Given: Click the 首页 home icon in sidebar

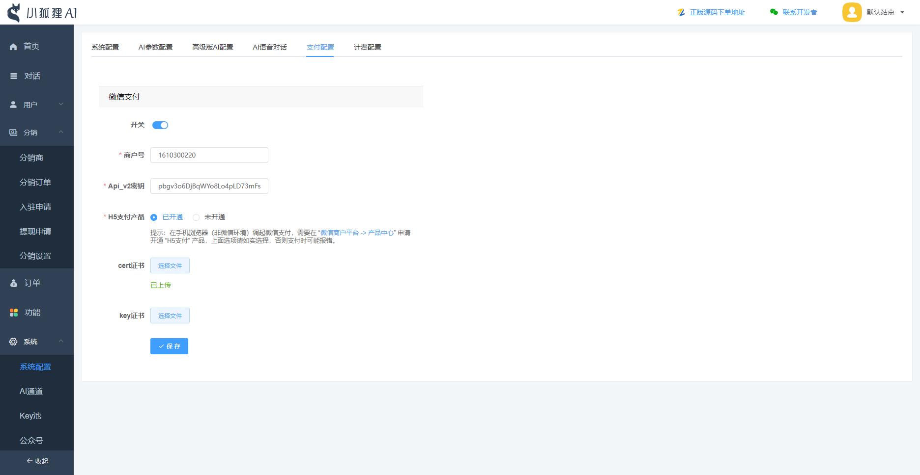Looking at the screenshot, I should click(13, 46).
